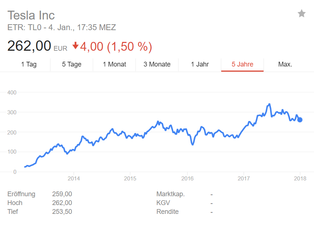Click the 4,00 (1,50 %) price change
The width and height of the screenshot is (314, 226).
click(116, 47)
